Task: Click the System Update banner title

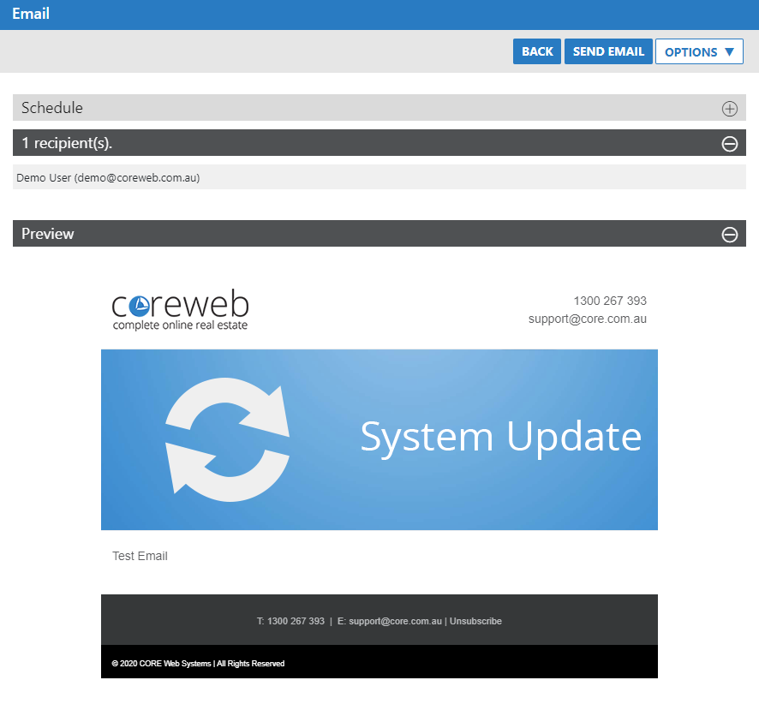Action: pyautogui.click(x=500, y=437)
